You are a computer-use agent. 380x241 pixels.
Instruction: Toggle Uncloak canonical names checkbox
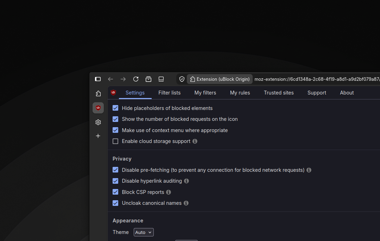point(115,203)
